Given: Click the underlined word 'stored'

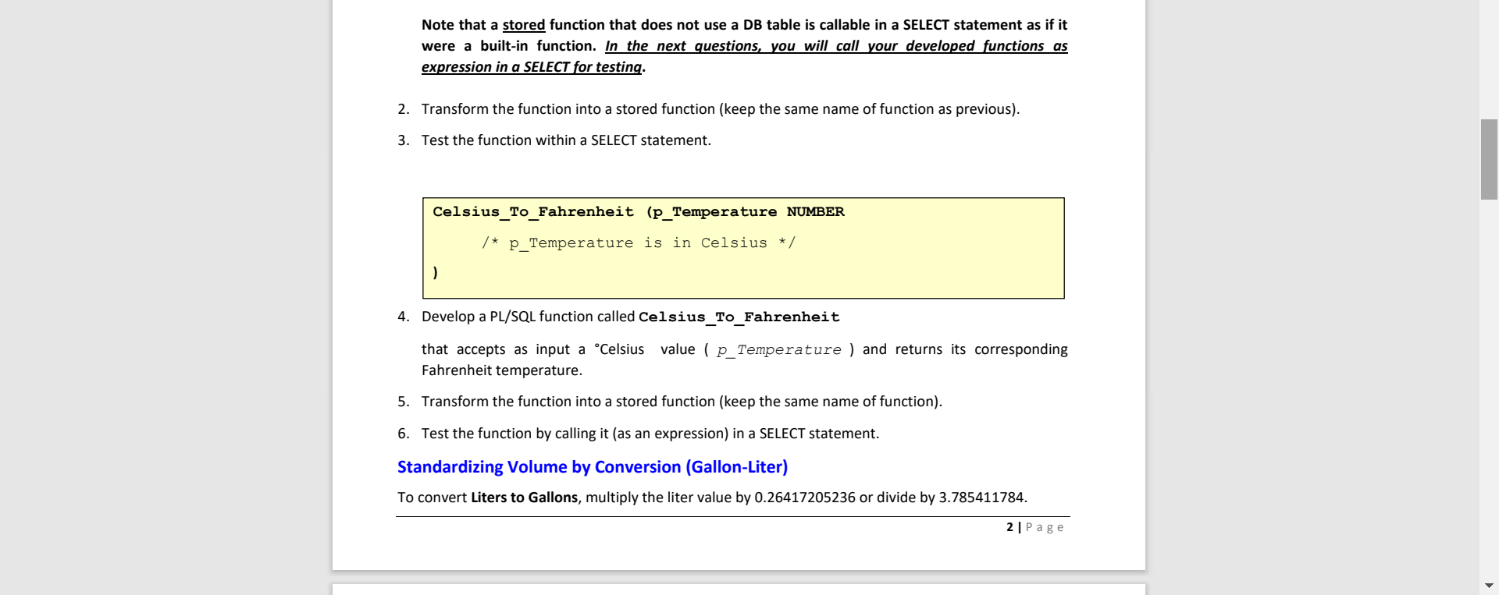Looking at the screenshot, I should pyautogui.click(x=524, y=25).
